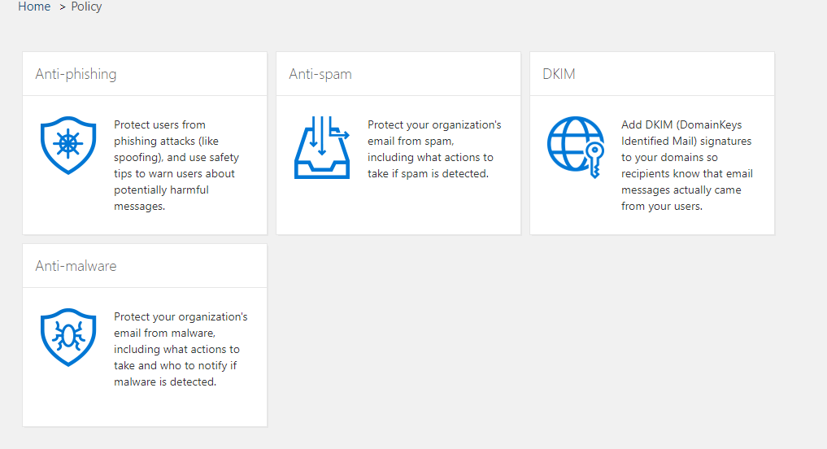827x449 pixels.
Task: Click the Anti-phishing shield icon
Action: pyautogui.click(x=68, y=145)
